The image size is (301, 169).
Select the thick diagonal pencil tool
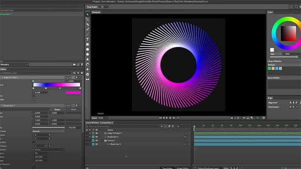tap(87, 29)
